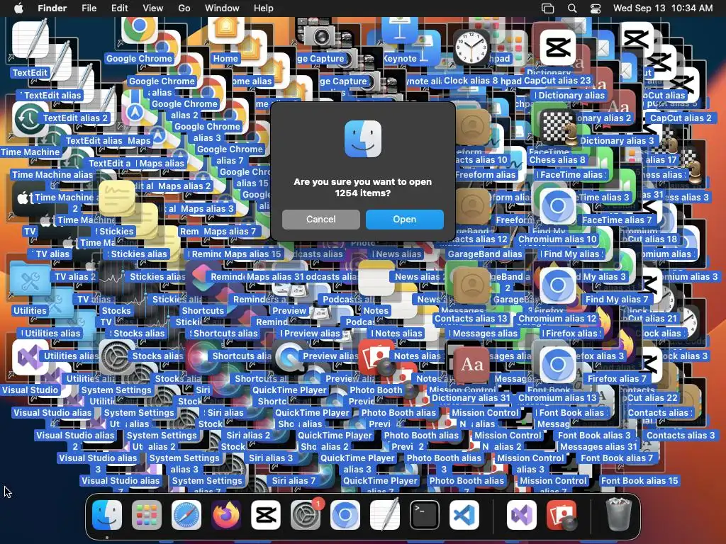Open TextEdit from the Dock
Screen dimensions: 726x544
pos(385,515)
